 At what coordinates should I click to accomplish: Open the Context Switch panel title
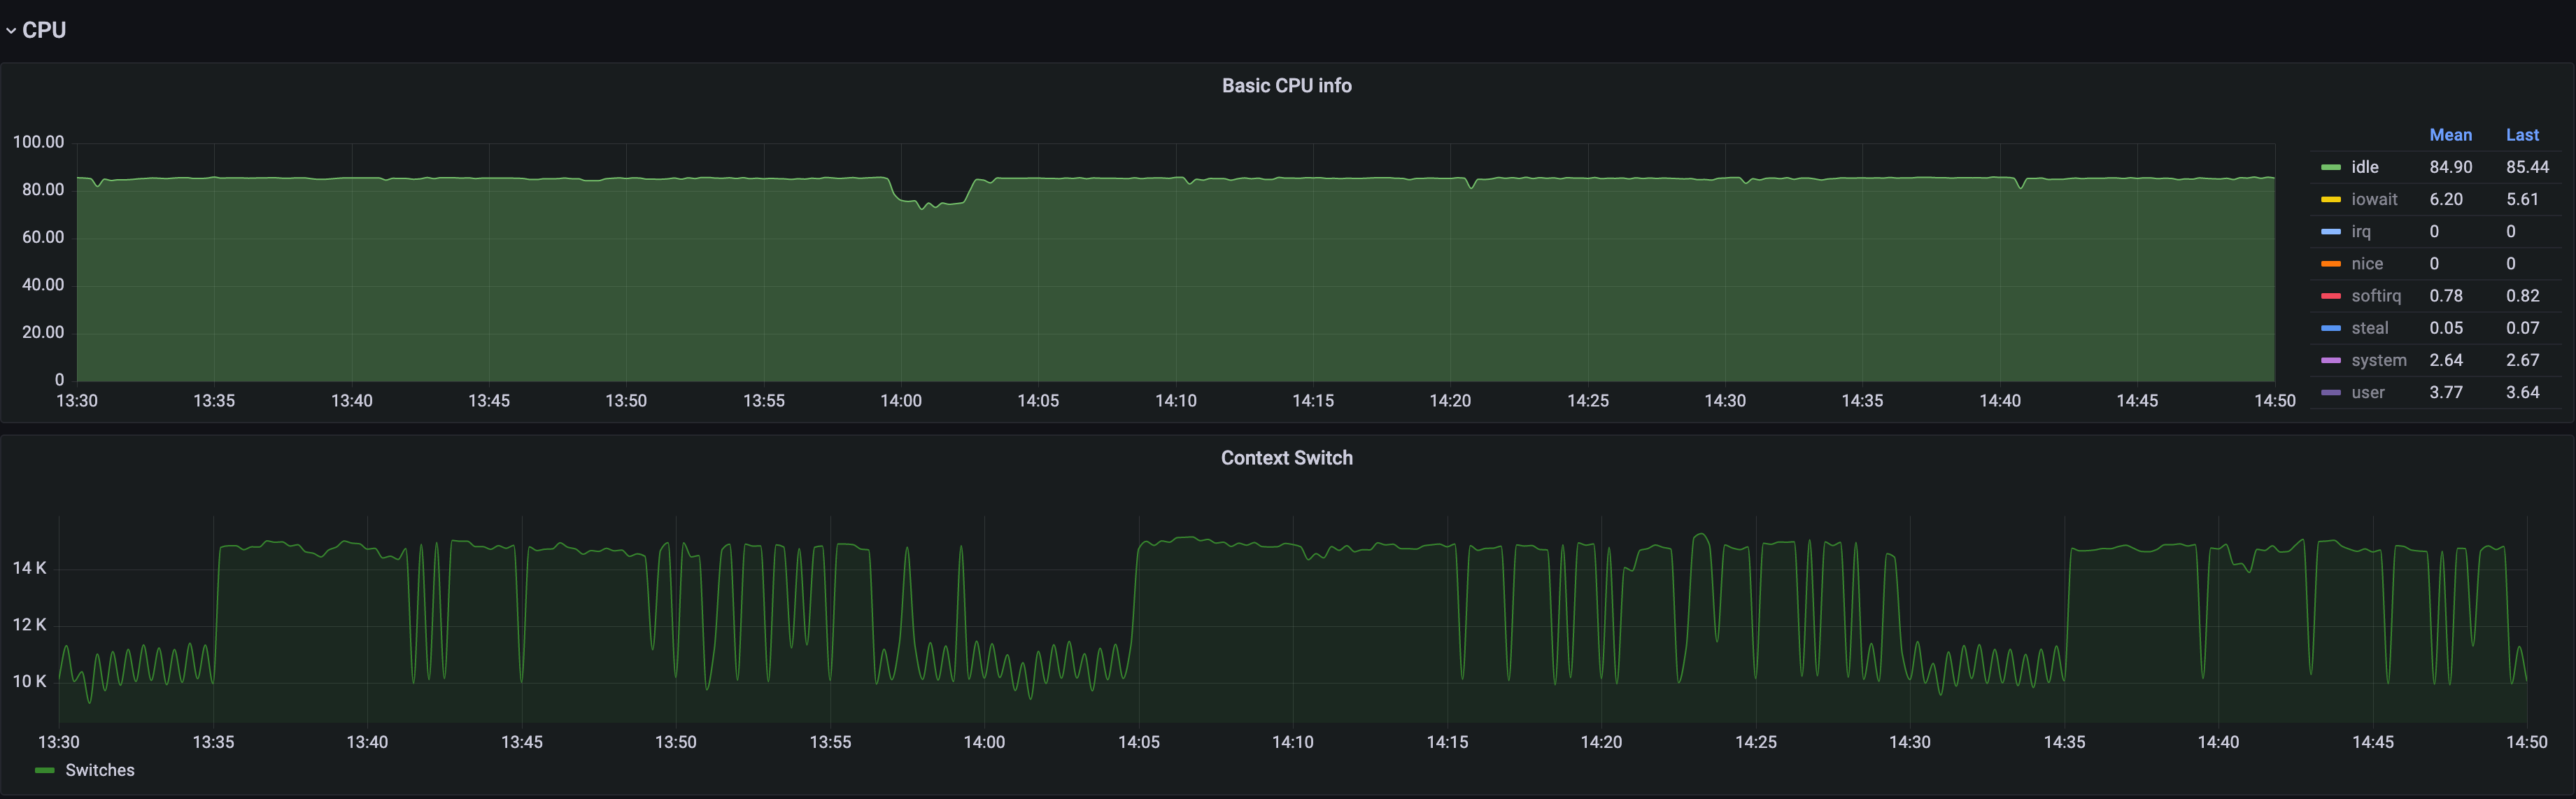click(1286, 458)
